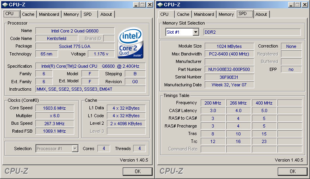Click the Part Number value NU1G08E32-800P500
Image resolution: width=310 pixels, height=179 pixels.
[x=229, y=69]
